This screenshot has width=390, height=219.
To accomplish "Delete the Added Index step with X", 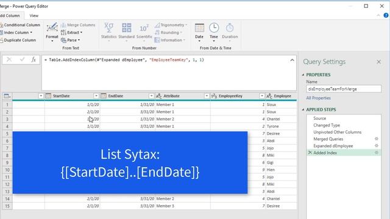I will (x=310, y=153).
